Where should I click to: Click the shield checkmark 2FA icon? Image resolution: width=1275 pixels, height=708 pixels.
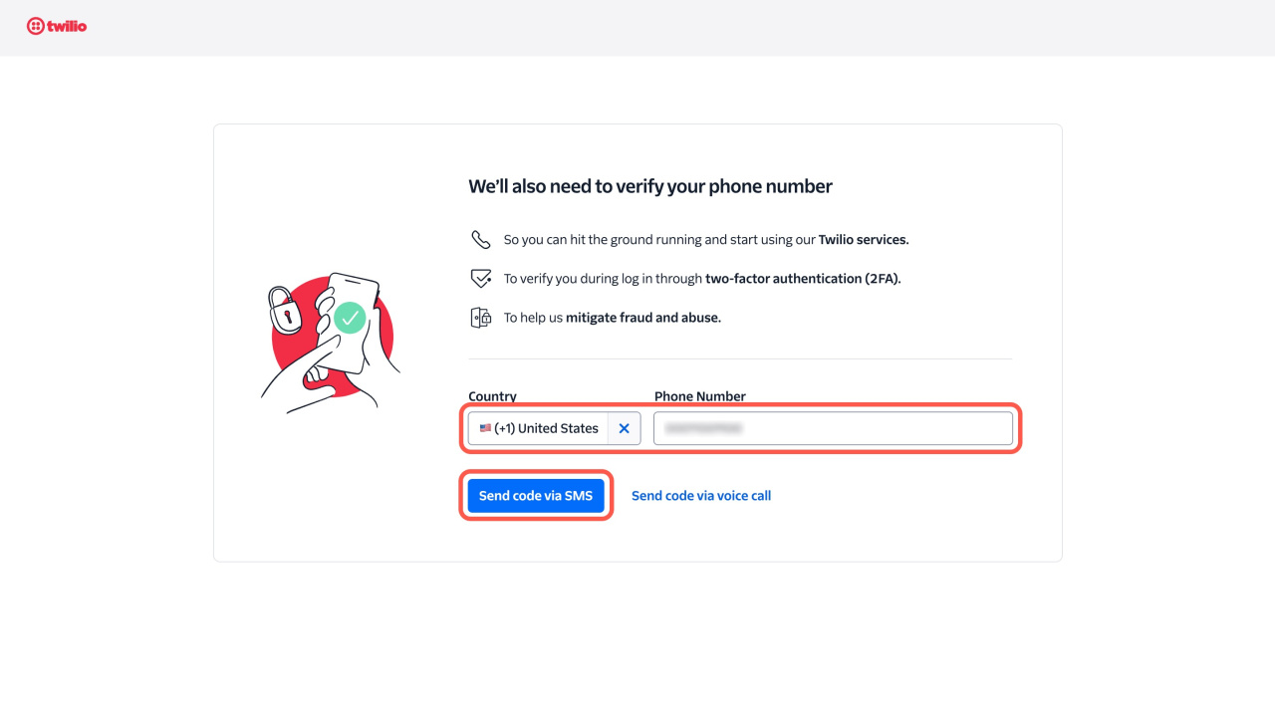coord(481,279)
